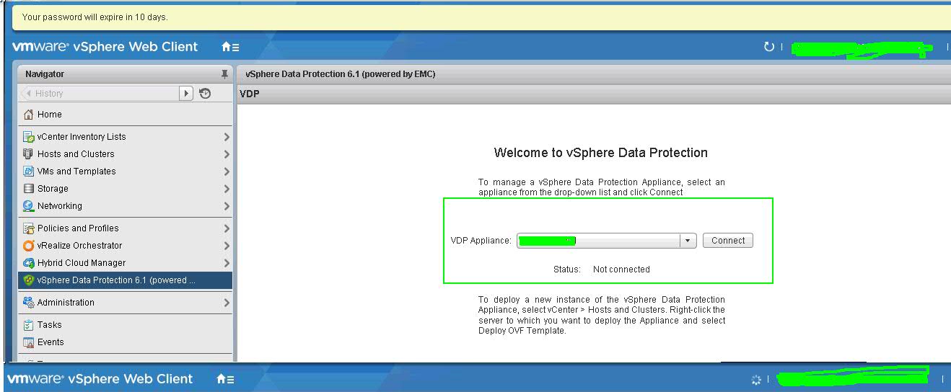Click the Home house icon
This screenshot has height=392, width=951.
point(29,115)
